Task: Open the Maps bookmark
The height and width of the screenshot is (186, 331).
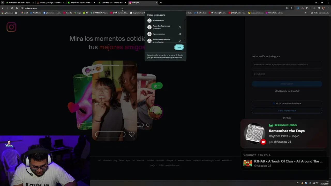Action: [x=77, y=13]
